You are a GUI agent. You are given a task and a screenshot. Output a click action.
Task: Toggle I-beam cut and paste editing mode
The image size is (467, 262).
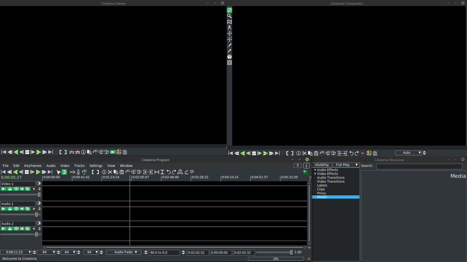64,172
